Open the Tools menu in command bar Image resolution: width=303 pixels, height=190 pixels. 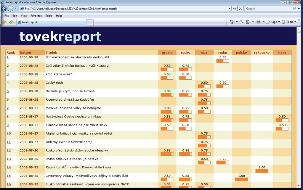point(289,22)
